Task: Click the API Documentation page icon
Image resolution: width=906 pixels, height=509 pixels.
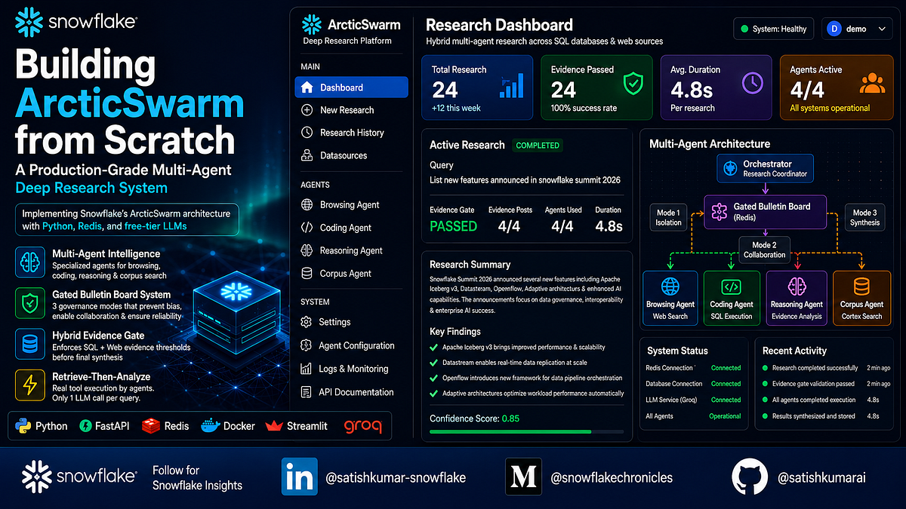Action: [307, 392]
